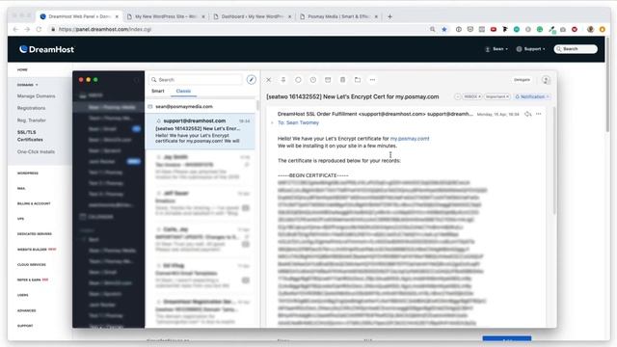This screenshot has height=347, width=617.
Task: Open the Sean account dropdown
Action: (496, 49)
